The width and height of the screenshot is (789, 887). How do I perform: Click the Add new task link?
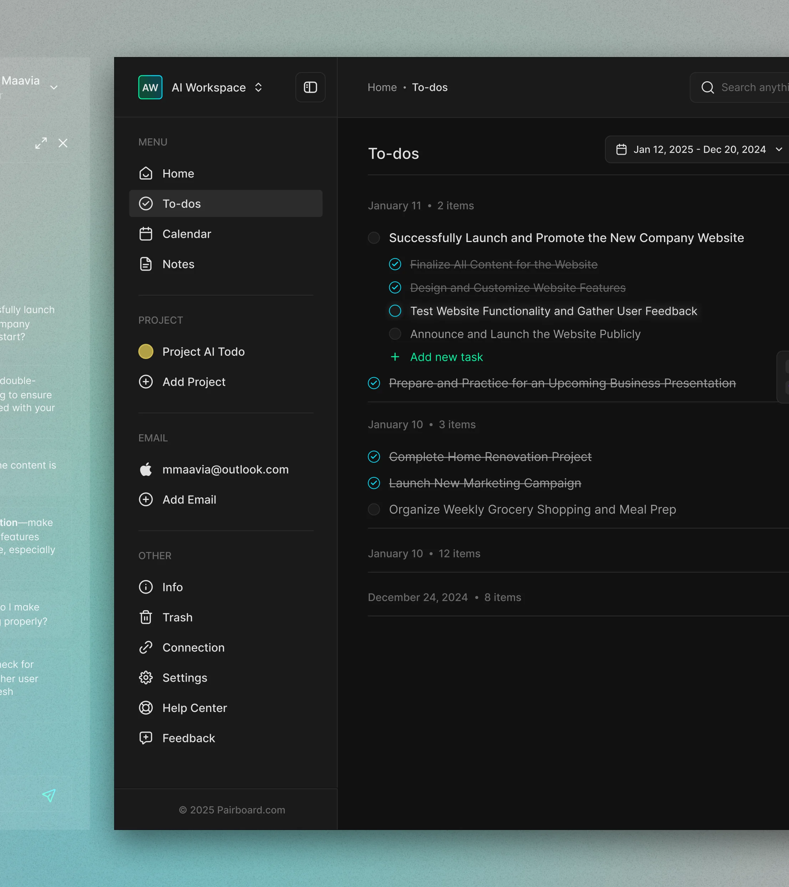446,357
